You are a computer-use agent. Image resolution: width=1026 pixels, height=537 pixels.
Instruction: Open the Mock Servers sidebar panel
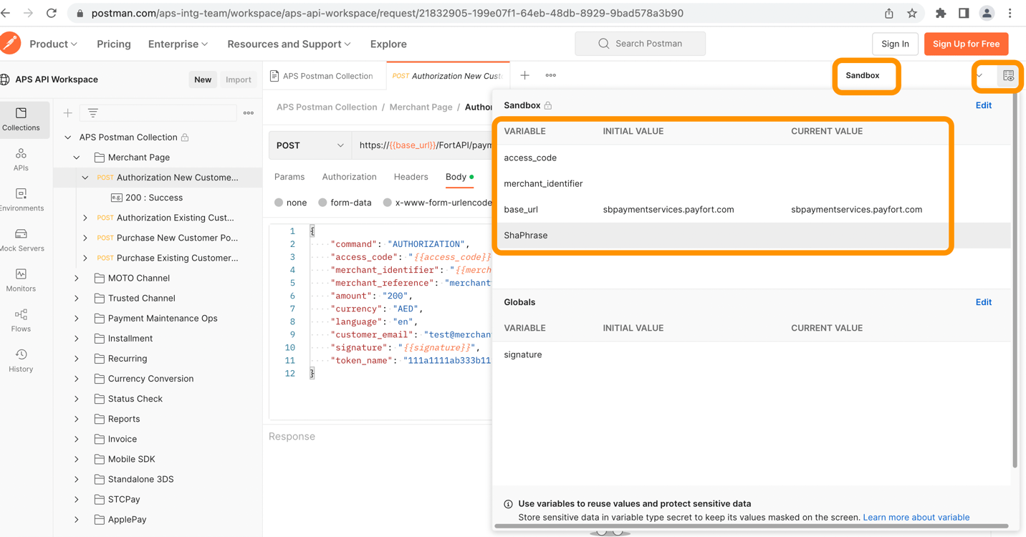21,239
